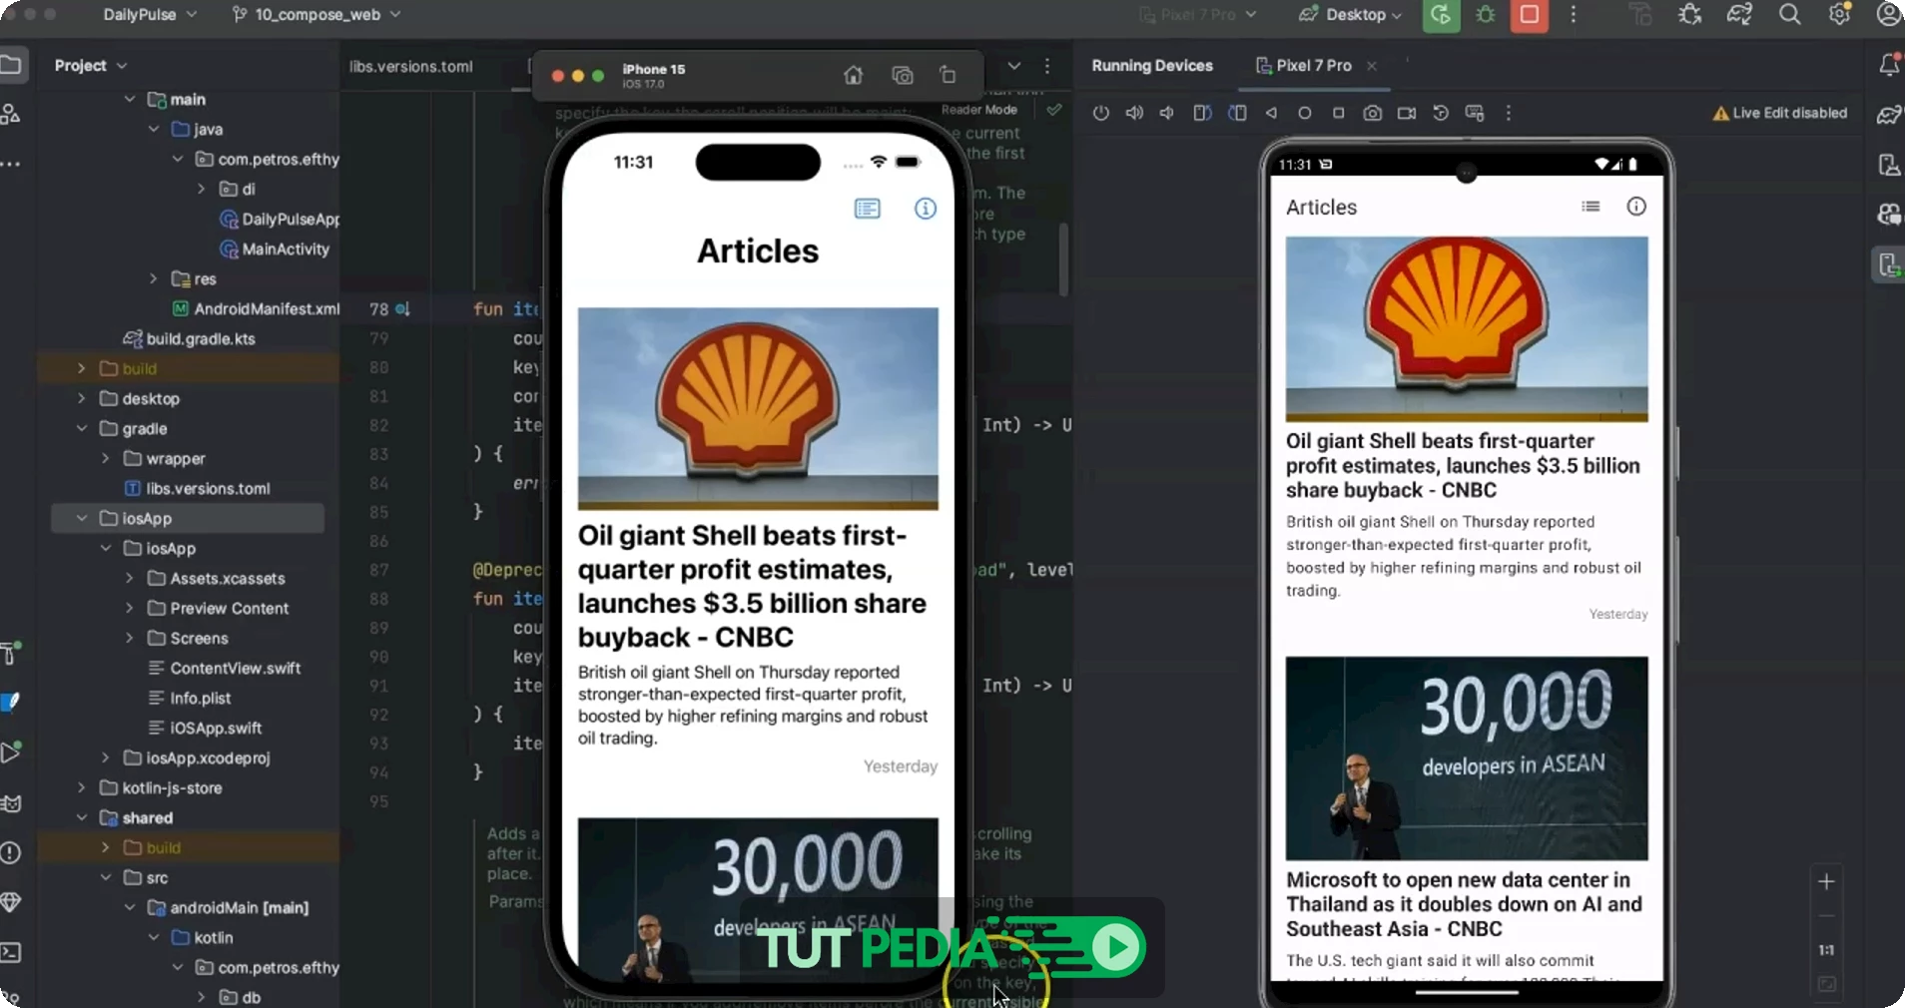Start debugging with the bug icon

coord(1486,15)
